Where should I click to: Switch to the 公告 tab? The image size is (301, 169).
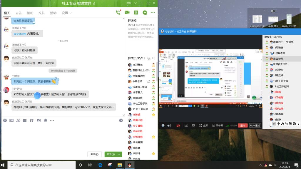pyautogui.click(x=19, y=13)
